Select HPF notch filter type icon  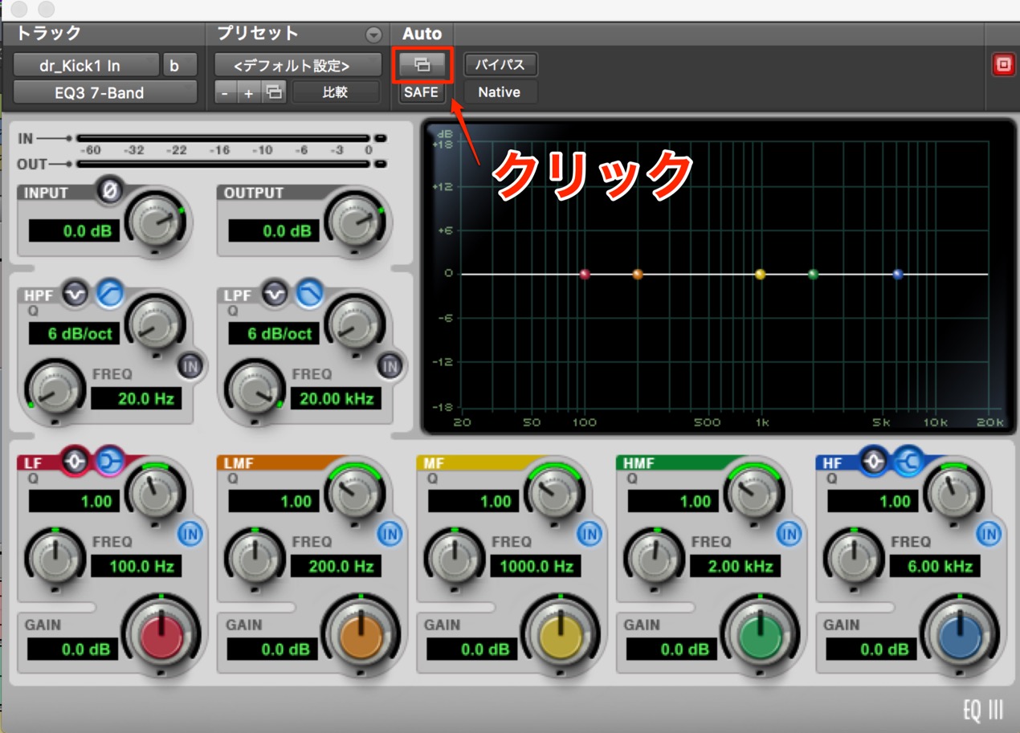[x=75, y=295]
